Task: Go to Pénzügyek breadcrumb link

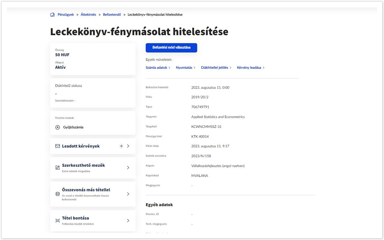Action: click(x=66, y=15)
